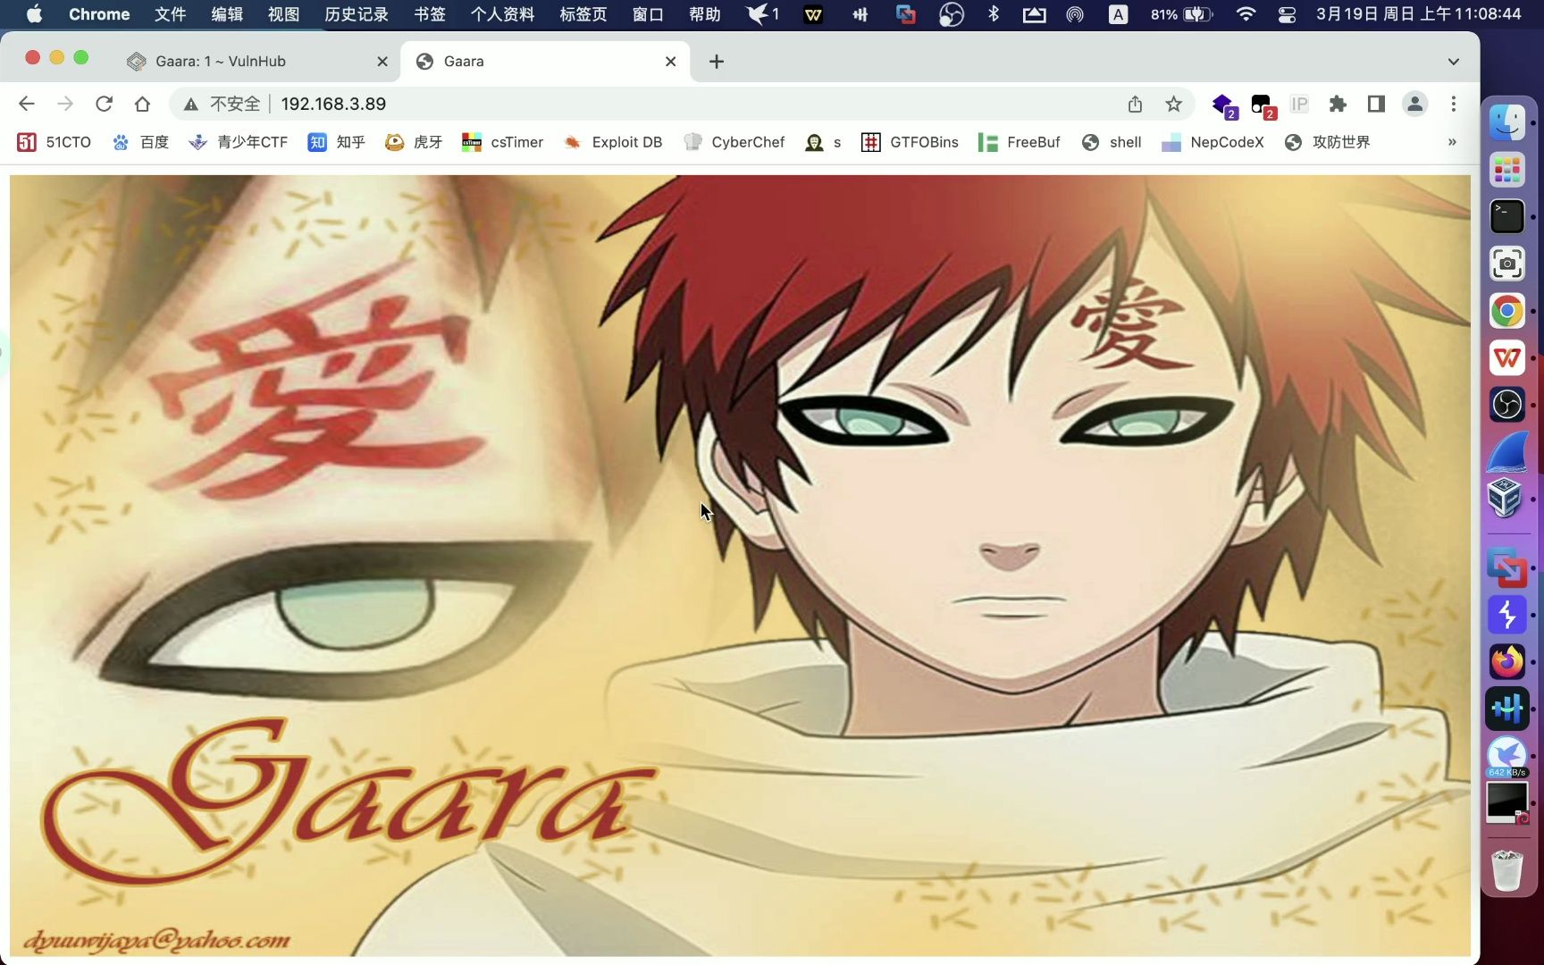Open the shell bookmark
Screen dimensions: 1544x965
pos(1112,142)
